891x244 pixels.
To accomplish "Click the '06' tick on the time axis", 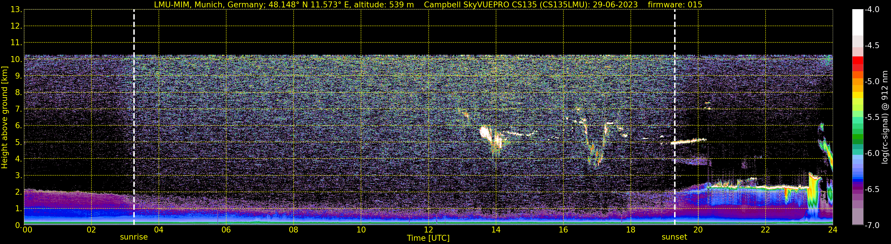I will (x=226, y=230).
